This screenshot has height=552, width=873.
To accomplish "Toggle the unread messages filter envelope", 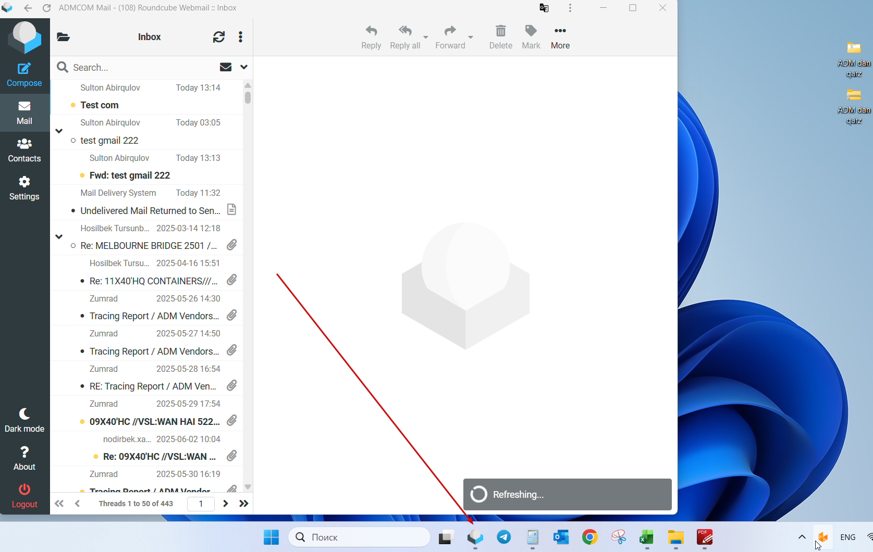I will (226, 67).
